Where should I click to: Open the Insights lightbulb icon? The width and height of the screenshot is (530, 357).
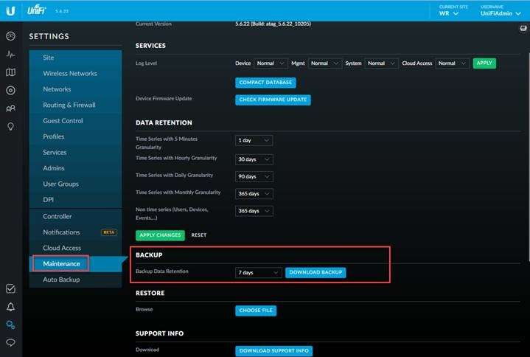10,126
